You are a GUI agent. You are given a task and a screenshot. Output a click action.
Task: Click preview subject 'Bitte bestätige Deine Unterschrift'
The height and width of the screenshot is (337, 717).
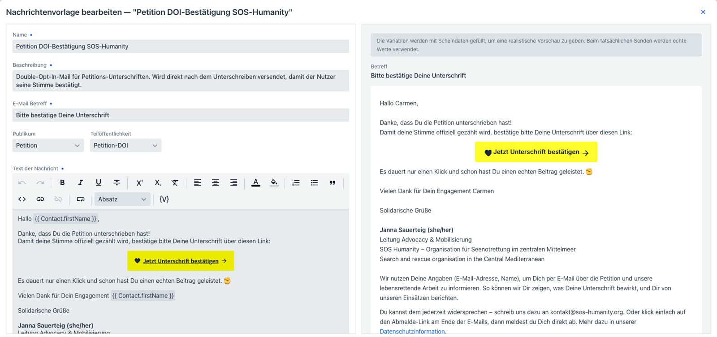pyautogui.click(x=419, y=76)
